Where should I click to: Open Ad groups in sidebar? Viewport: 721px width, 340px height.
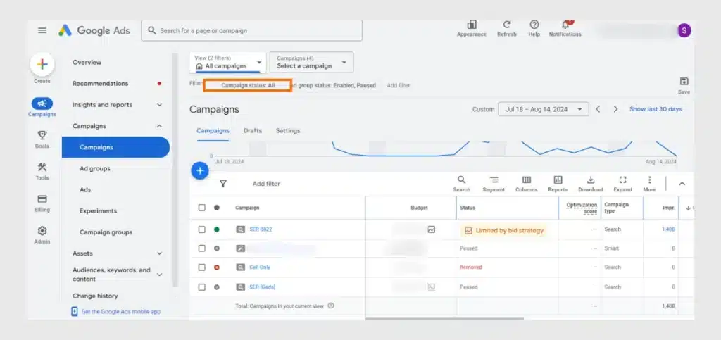(x=95, y=169)
